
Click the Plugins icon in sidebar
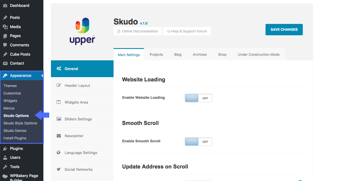(5, 149)
